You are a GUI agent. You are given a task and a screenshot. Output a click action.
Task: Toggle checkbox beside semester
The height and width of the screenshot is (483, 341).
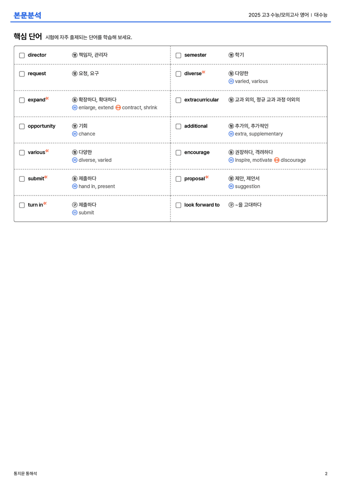click(x=178, y=56)
